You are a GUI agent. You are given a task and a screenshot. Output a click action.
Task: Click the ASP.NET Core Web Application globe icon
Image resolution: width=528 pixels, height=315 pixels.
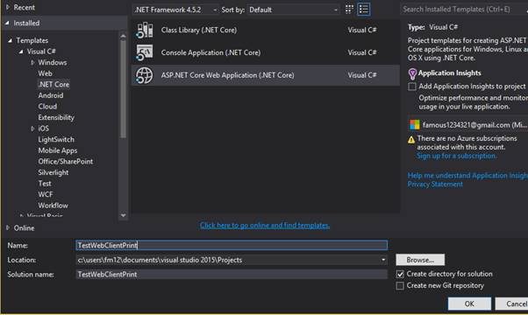click(x=145, y=75)
